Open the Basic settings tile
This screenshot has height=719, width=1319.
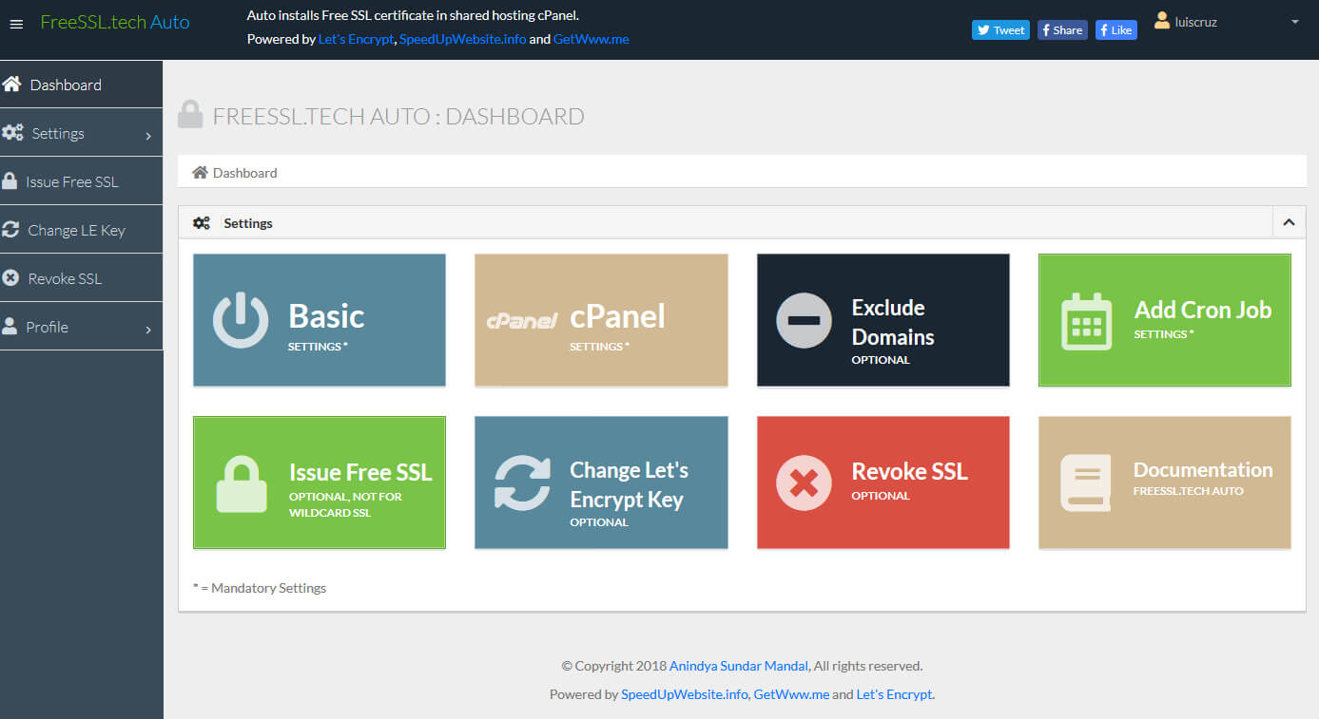[320, 320]
